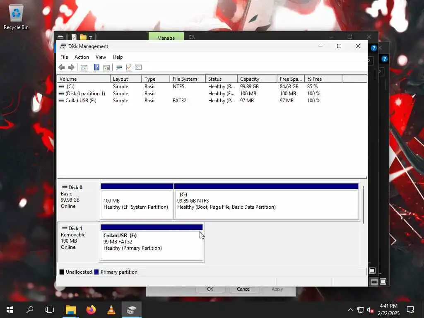This screenshot has width=424, height=318.
Task: Click the muted speaker icon in system tray
Action: coord(370,310)
